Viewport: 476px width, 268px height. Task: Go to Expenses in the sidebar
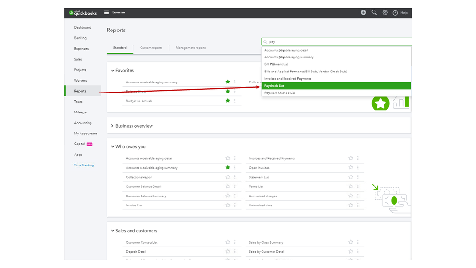tap(81, 49)
